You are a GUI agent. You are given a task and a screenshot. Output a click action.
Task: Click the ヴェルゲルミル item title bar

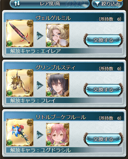click(x=64, y=17)
